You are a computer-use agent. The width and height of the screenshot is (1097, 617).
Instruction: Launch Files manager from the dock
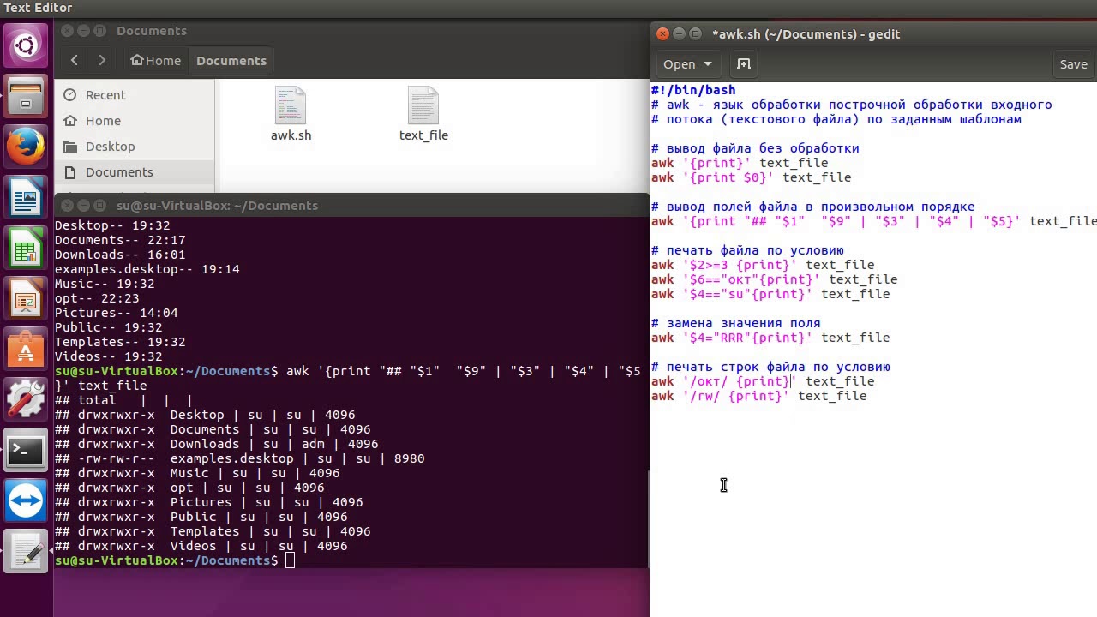click(26, 95)
